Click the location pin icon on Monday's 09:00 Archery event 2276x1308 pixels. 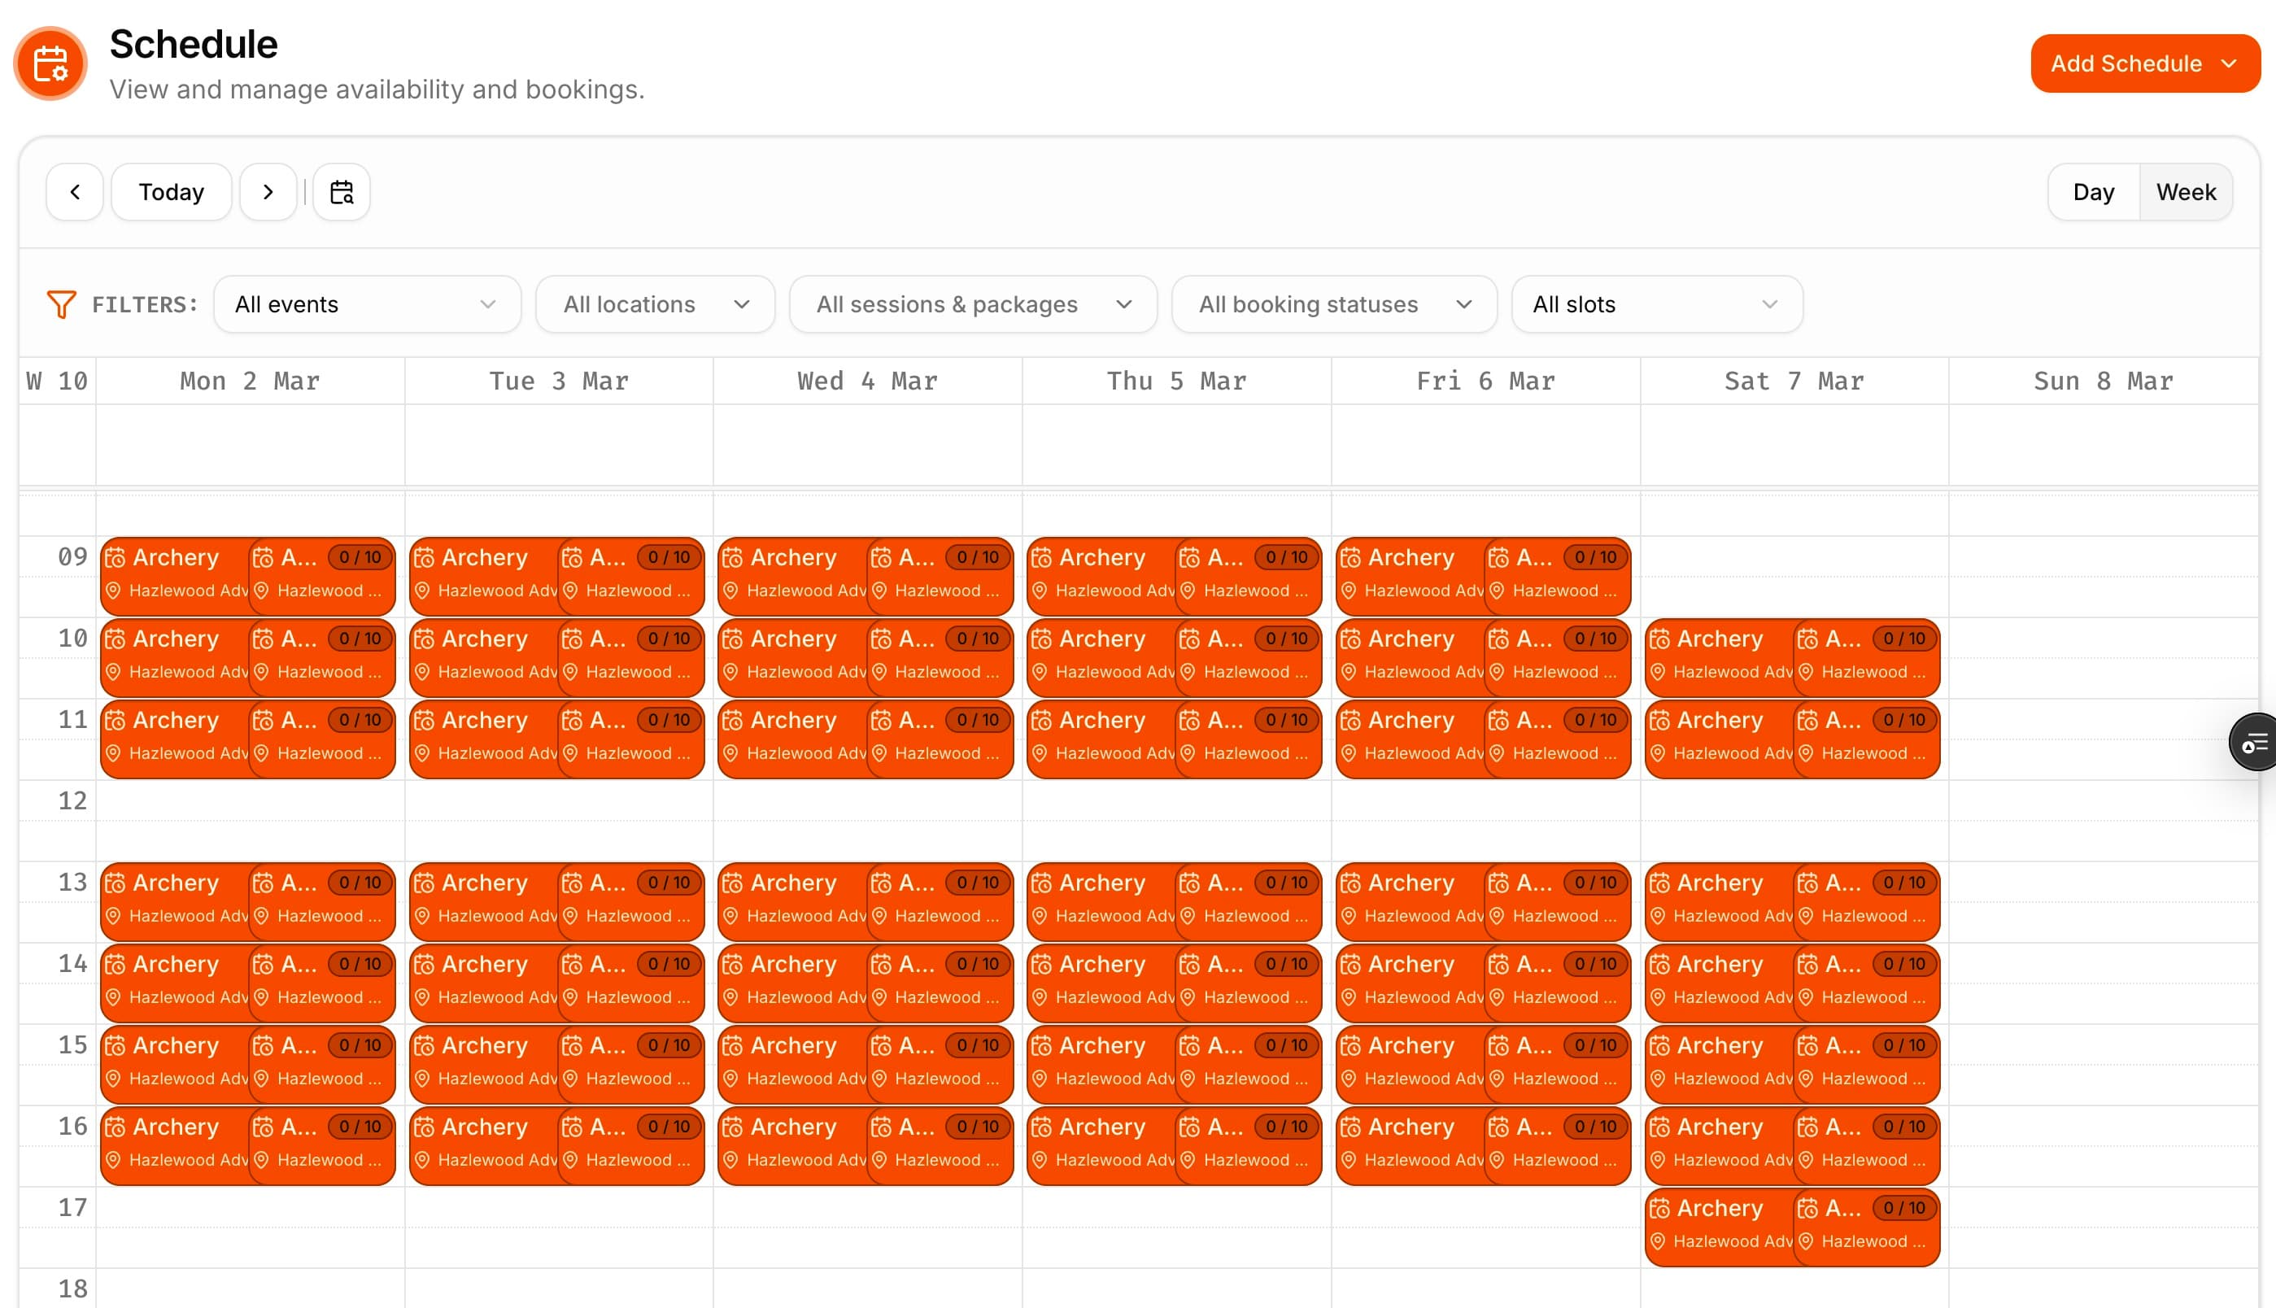(x=115, y=591)
